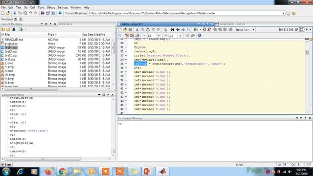Browse for folder button beside directory path
The height and width of the screenshot is (176, 313).
click(x=288, y=13)
